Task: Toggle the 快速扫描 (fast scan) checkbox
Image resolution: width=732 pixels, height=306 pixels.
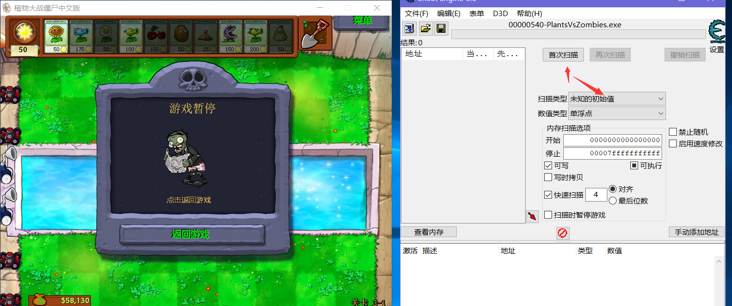Action: click(548, 195)
